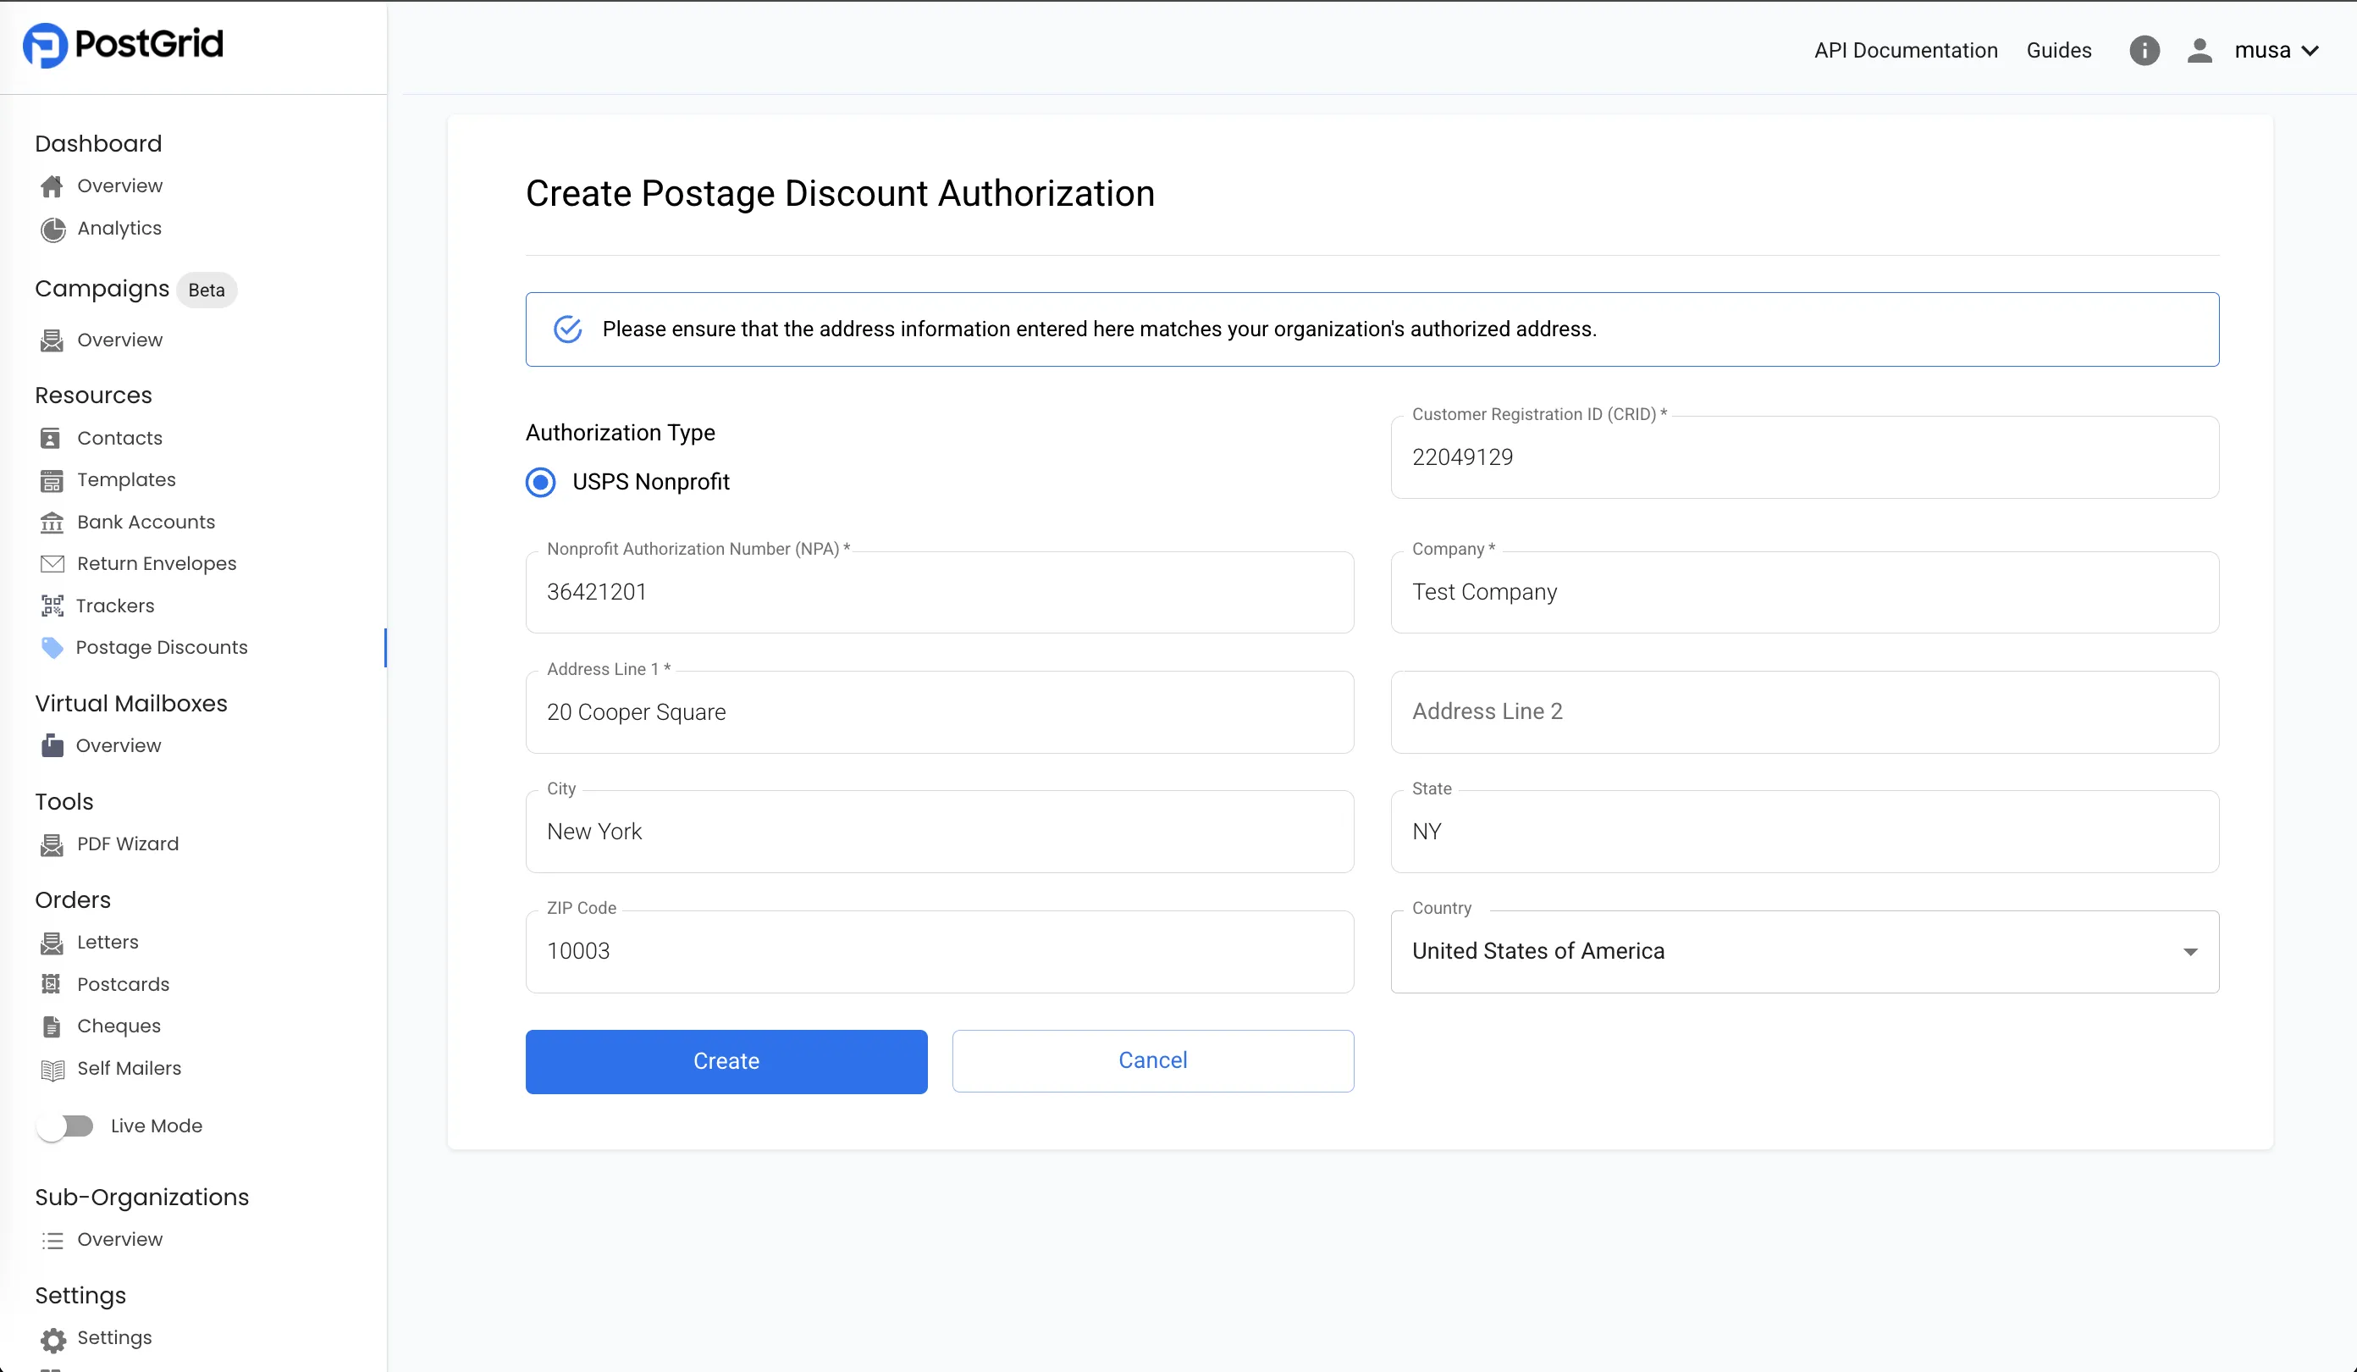Select the Return Envelopes icon

52,562
